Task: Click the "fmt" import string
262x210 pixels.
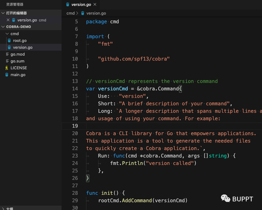Action: [x=105, y=44]
